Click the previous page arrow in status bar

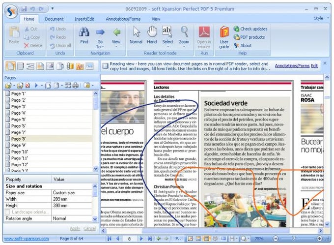click(118, 239)
